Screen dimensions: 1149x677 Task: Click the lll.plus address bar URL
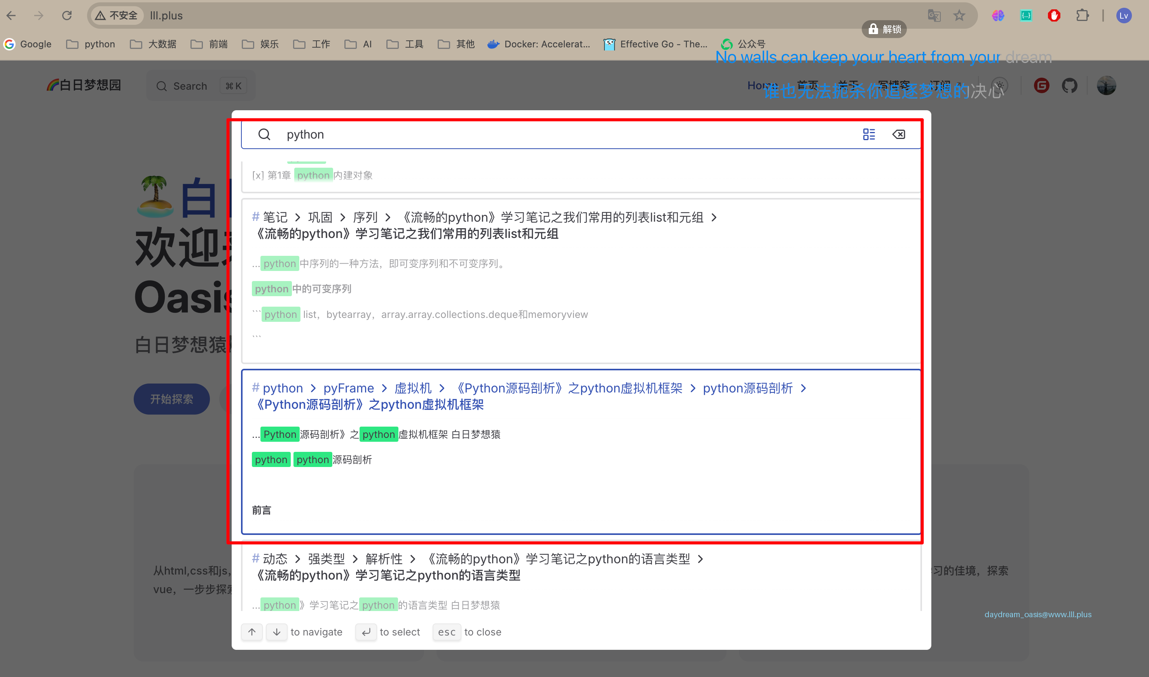coord(166,16)
